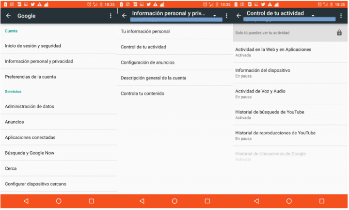Open Búsqueda y Google Now
Viewport: 349px width, 210px height.
point(59,153)
